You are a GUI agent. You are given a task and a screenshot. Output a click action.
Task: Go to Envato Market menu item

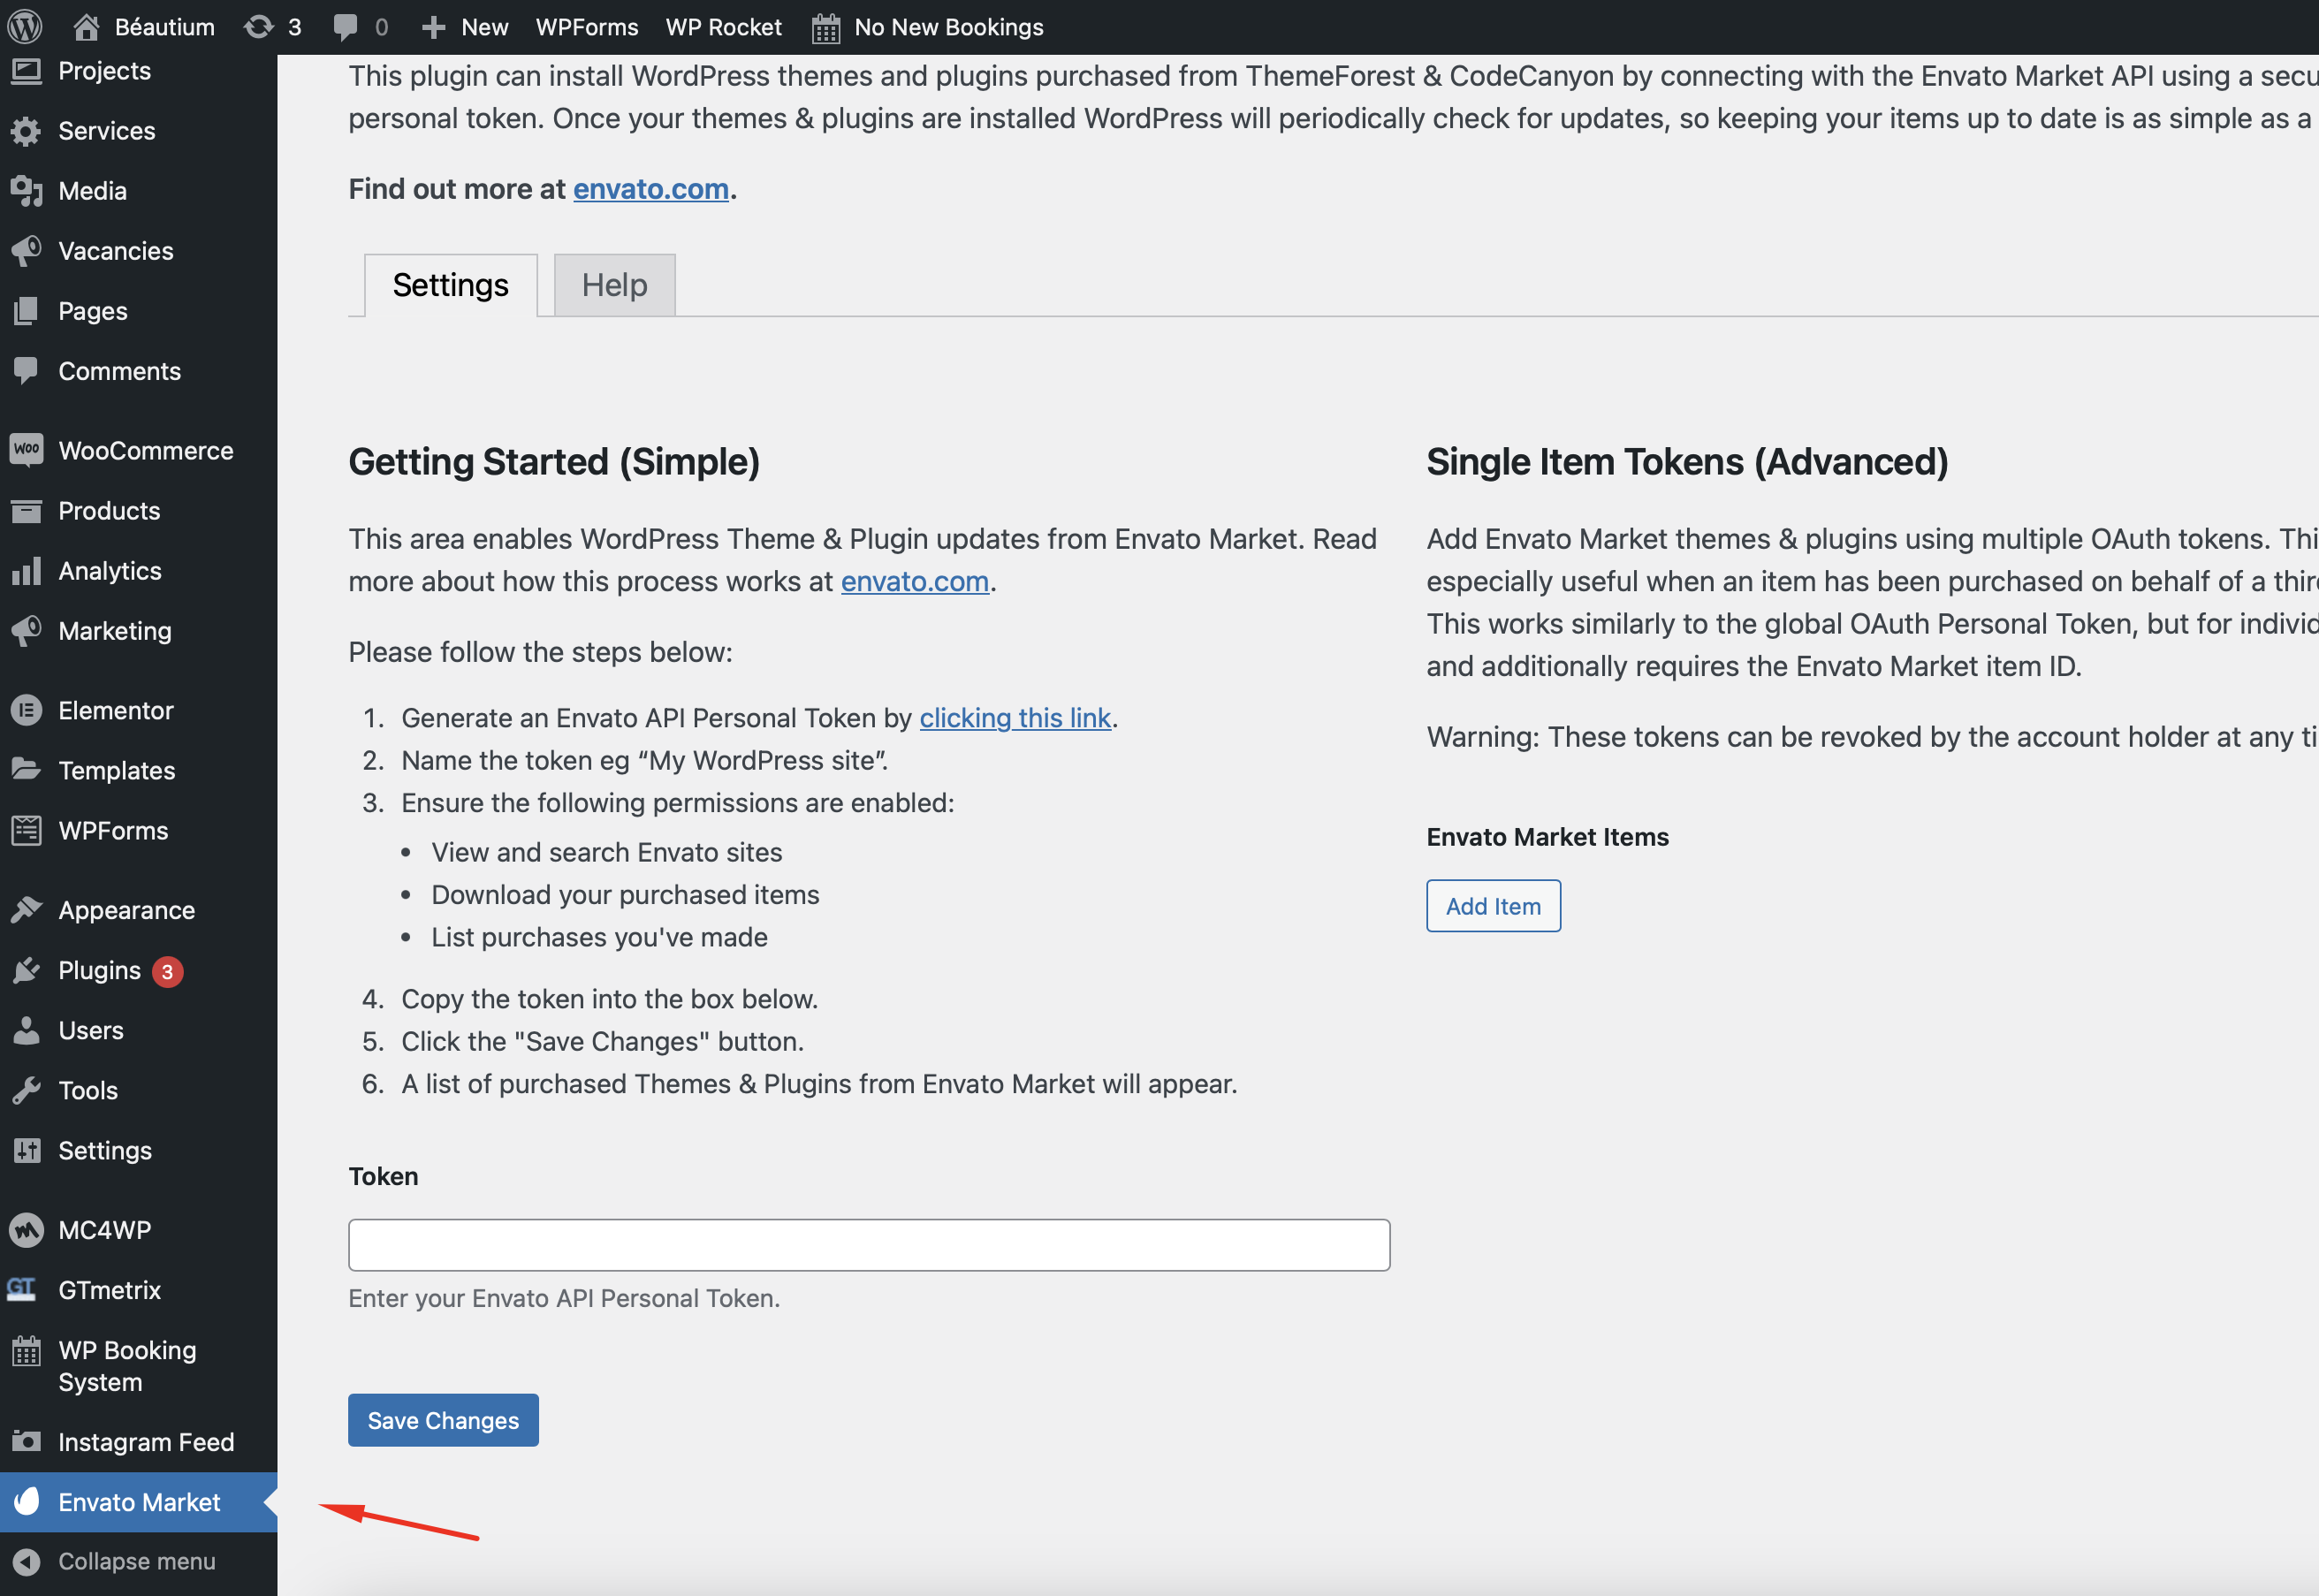(x=139, y=1501)
